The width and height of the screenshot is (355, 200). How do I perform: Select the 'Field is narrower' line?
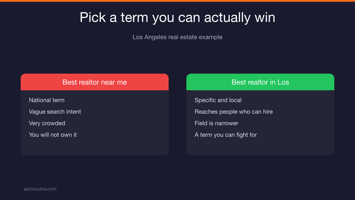tap(217, 123)
